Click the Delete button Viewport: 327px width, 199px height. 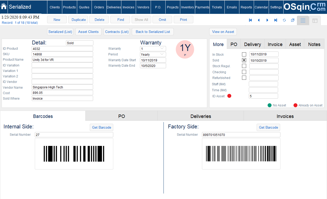coord(99,20)
